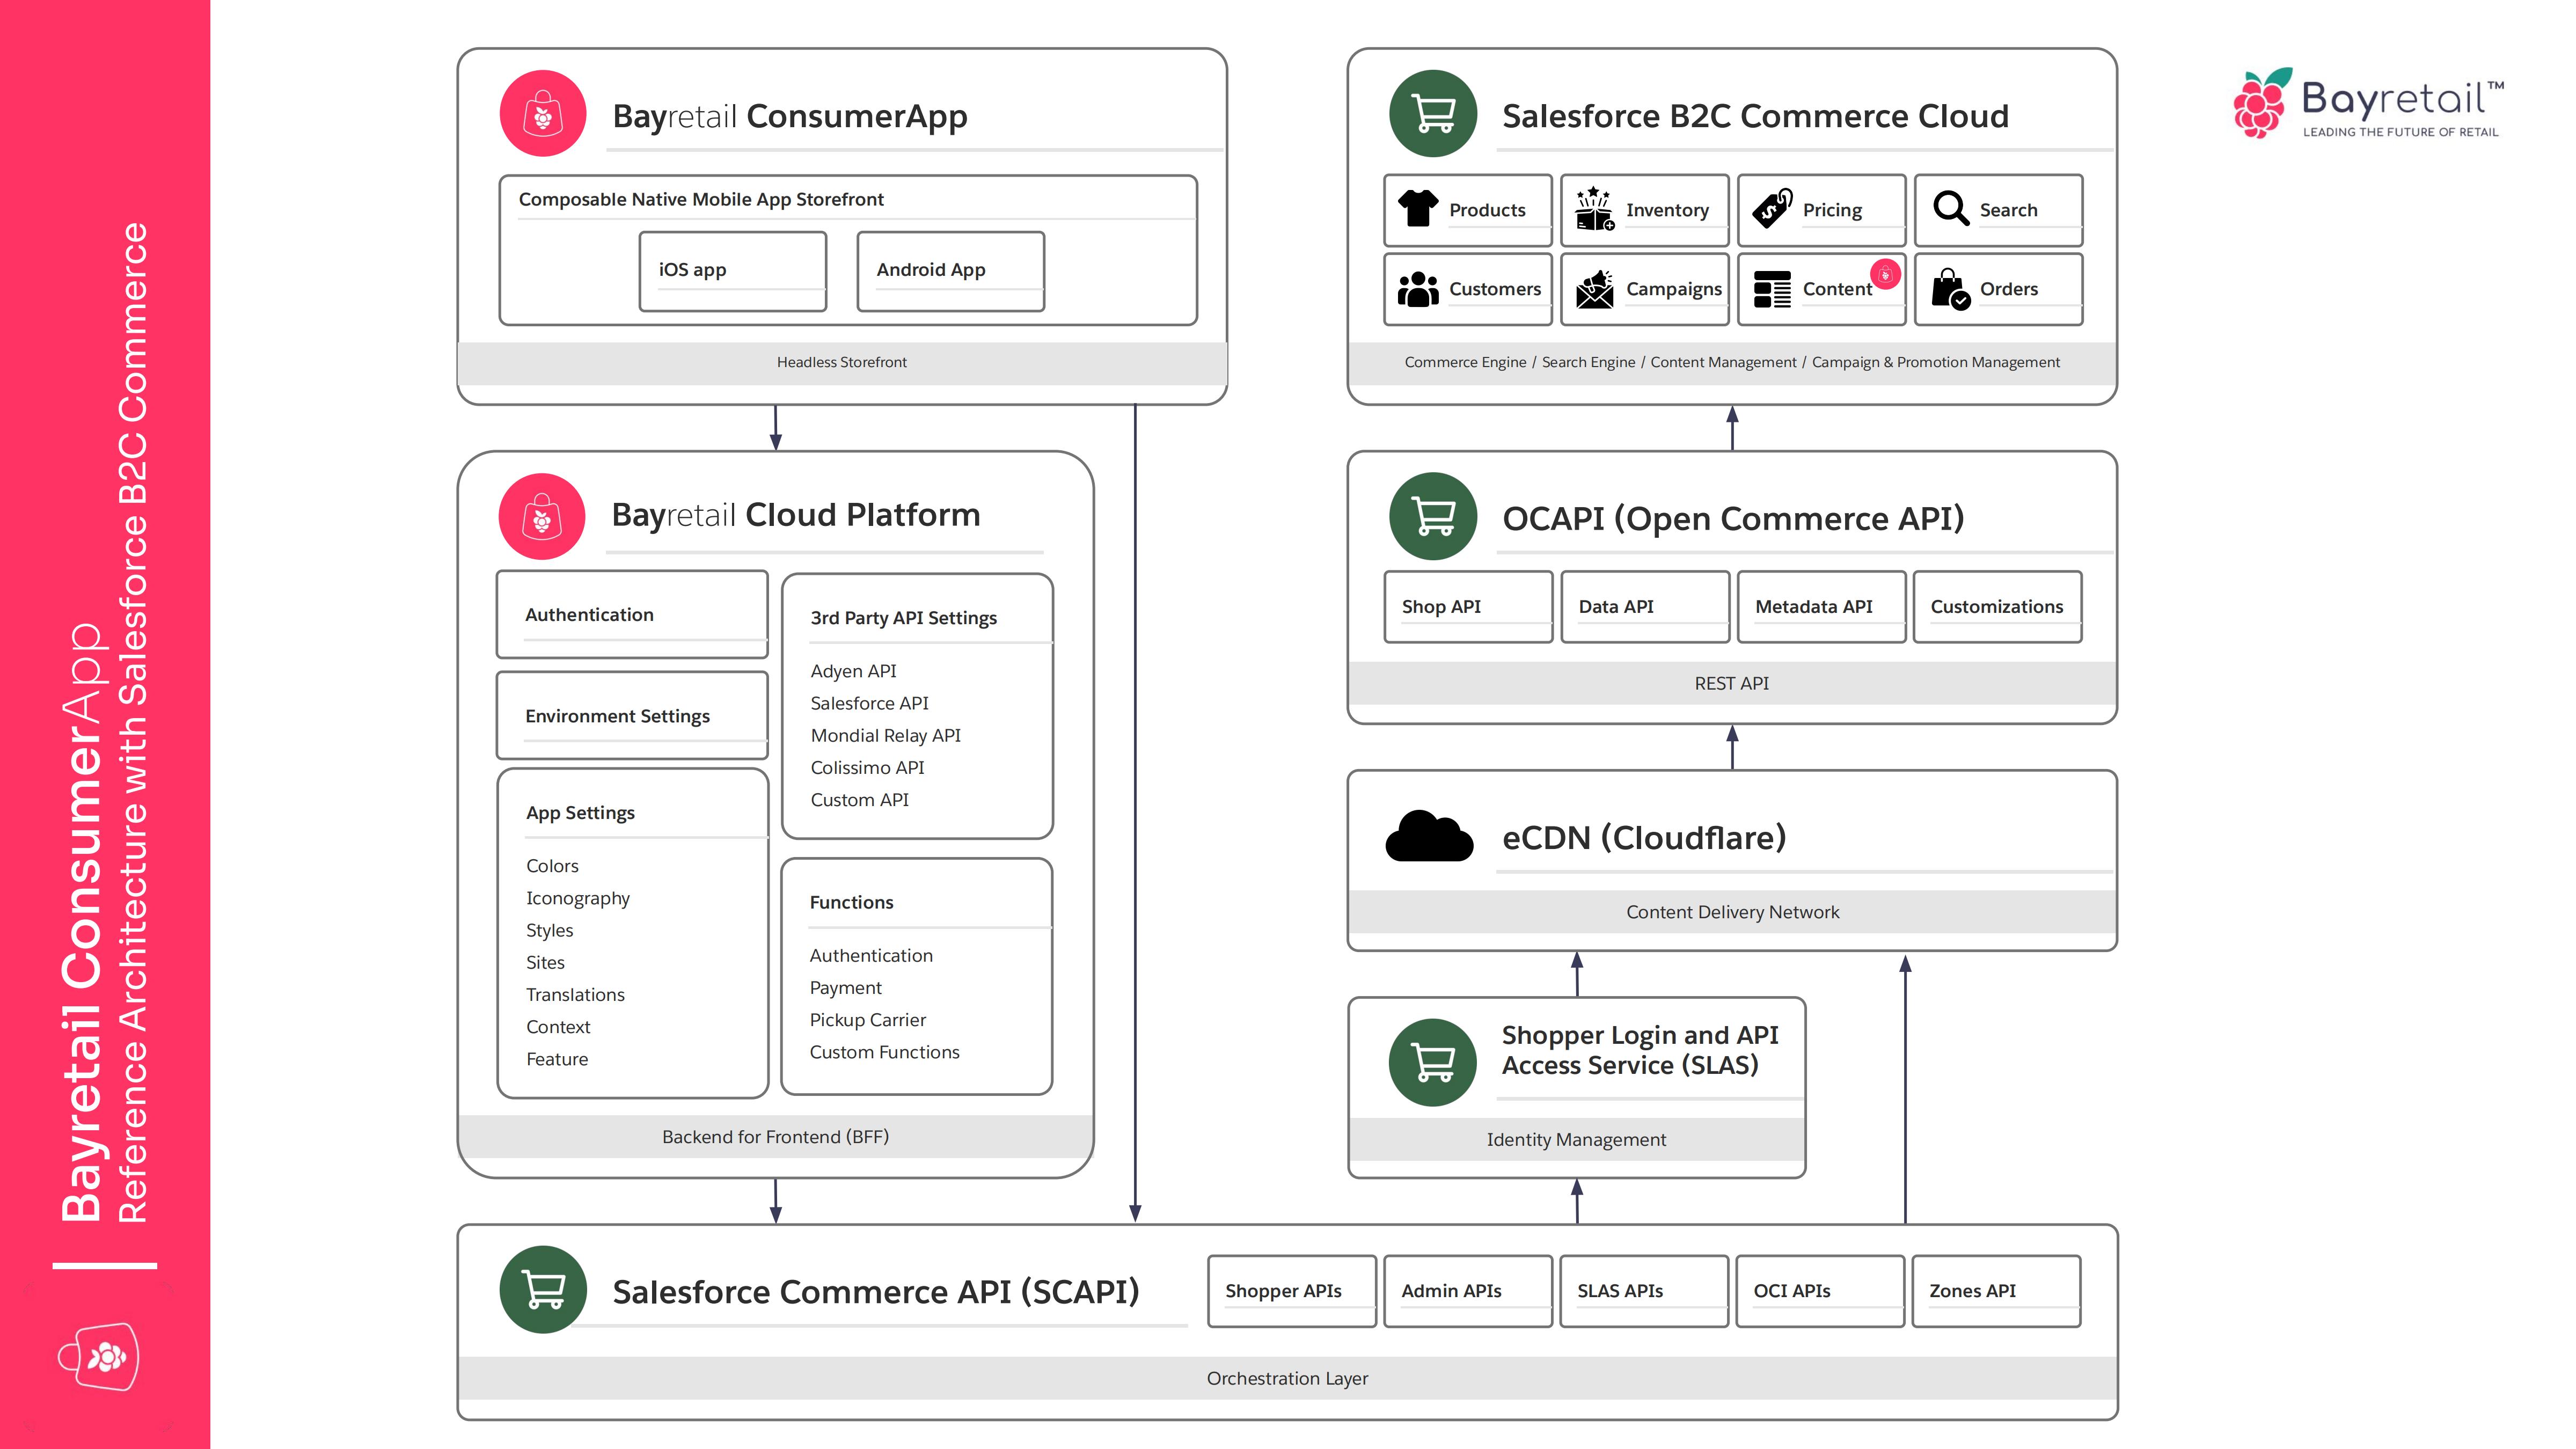Click the REST API label
Image resolution: width=2576 pixels, height=1449 pixels.
click(x=1731, y=683)
